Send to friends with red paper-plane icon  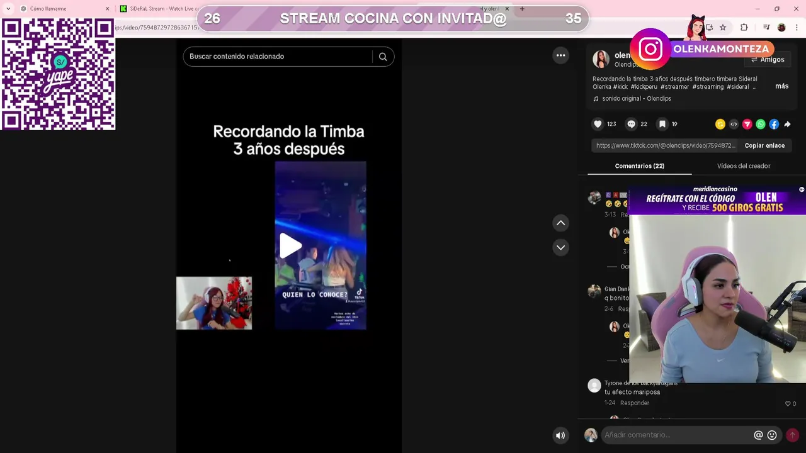[747, 124]
